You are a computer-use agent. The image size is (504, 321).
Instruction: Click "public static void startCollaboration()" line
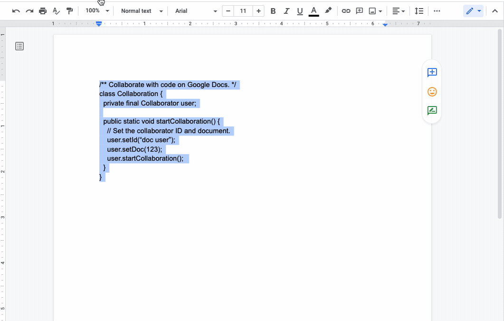click(x=162, y=122)
